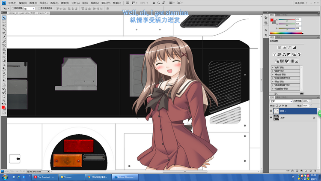Click the Zoom magnifier in application bar
The height and width of the screenshot is (181, 321).
[158, 3]
